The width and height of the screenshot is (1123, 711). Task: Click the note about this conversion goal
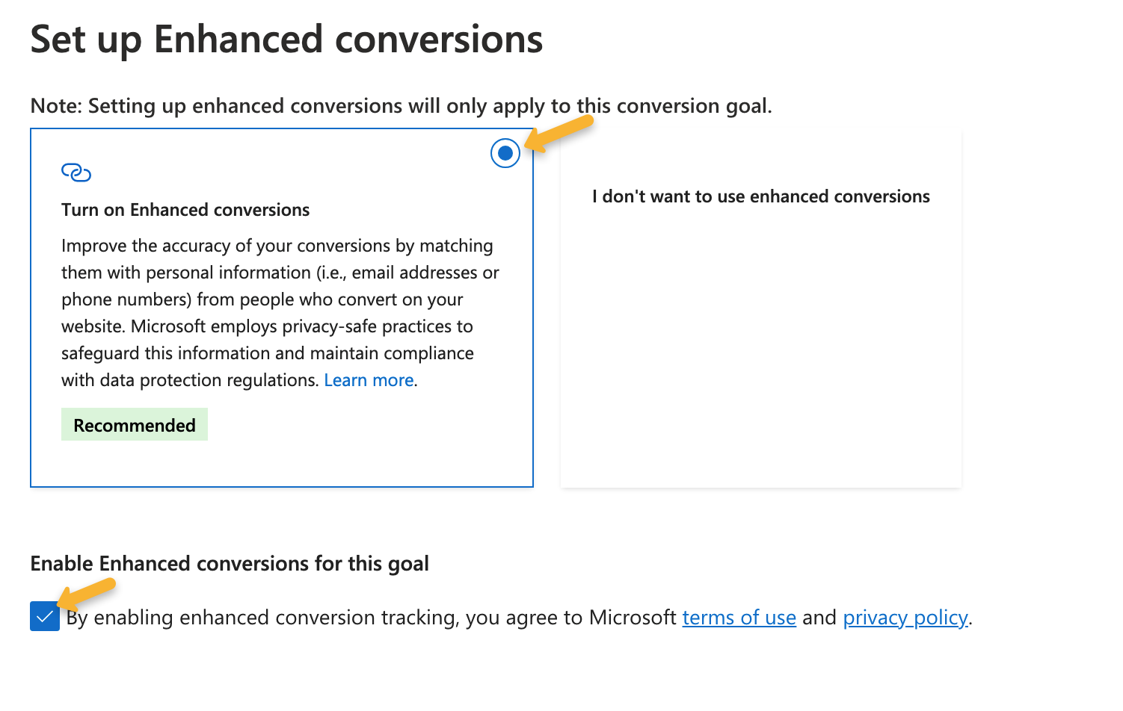401,106
